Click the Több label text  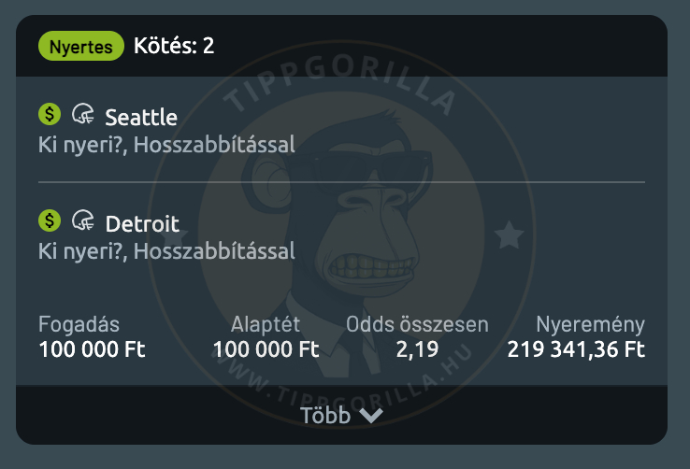pos(324,416)
